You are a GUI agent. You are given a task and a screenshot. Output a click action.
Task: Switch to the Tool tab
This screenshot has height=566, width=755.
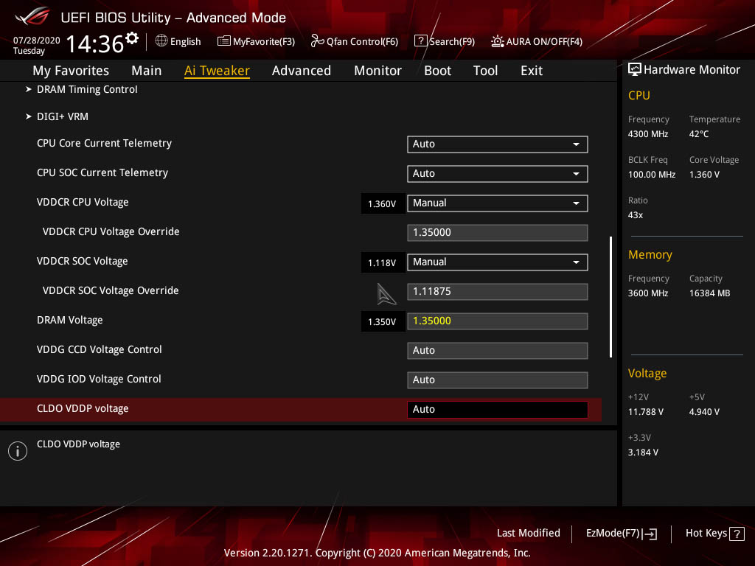tap(485, 71)
